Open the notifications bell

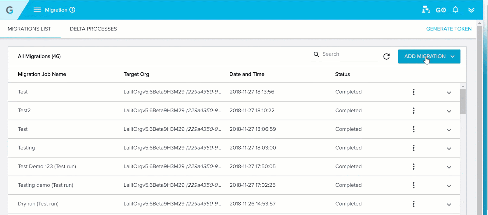[455, 10]
